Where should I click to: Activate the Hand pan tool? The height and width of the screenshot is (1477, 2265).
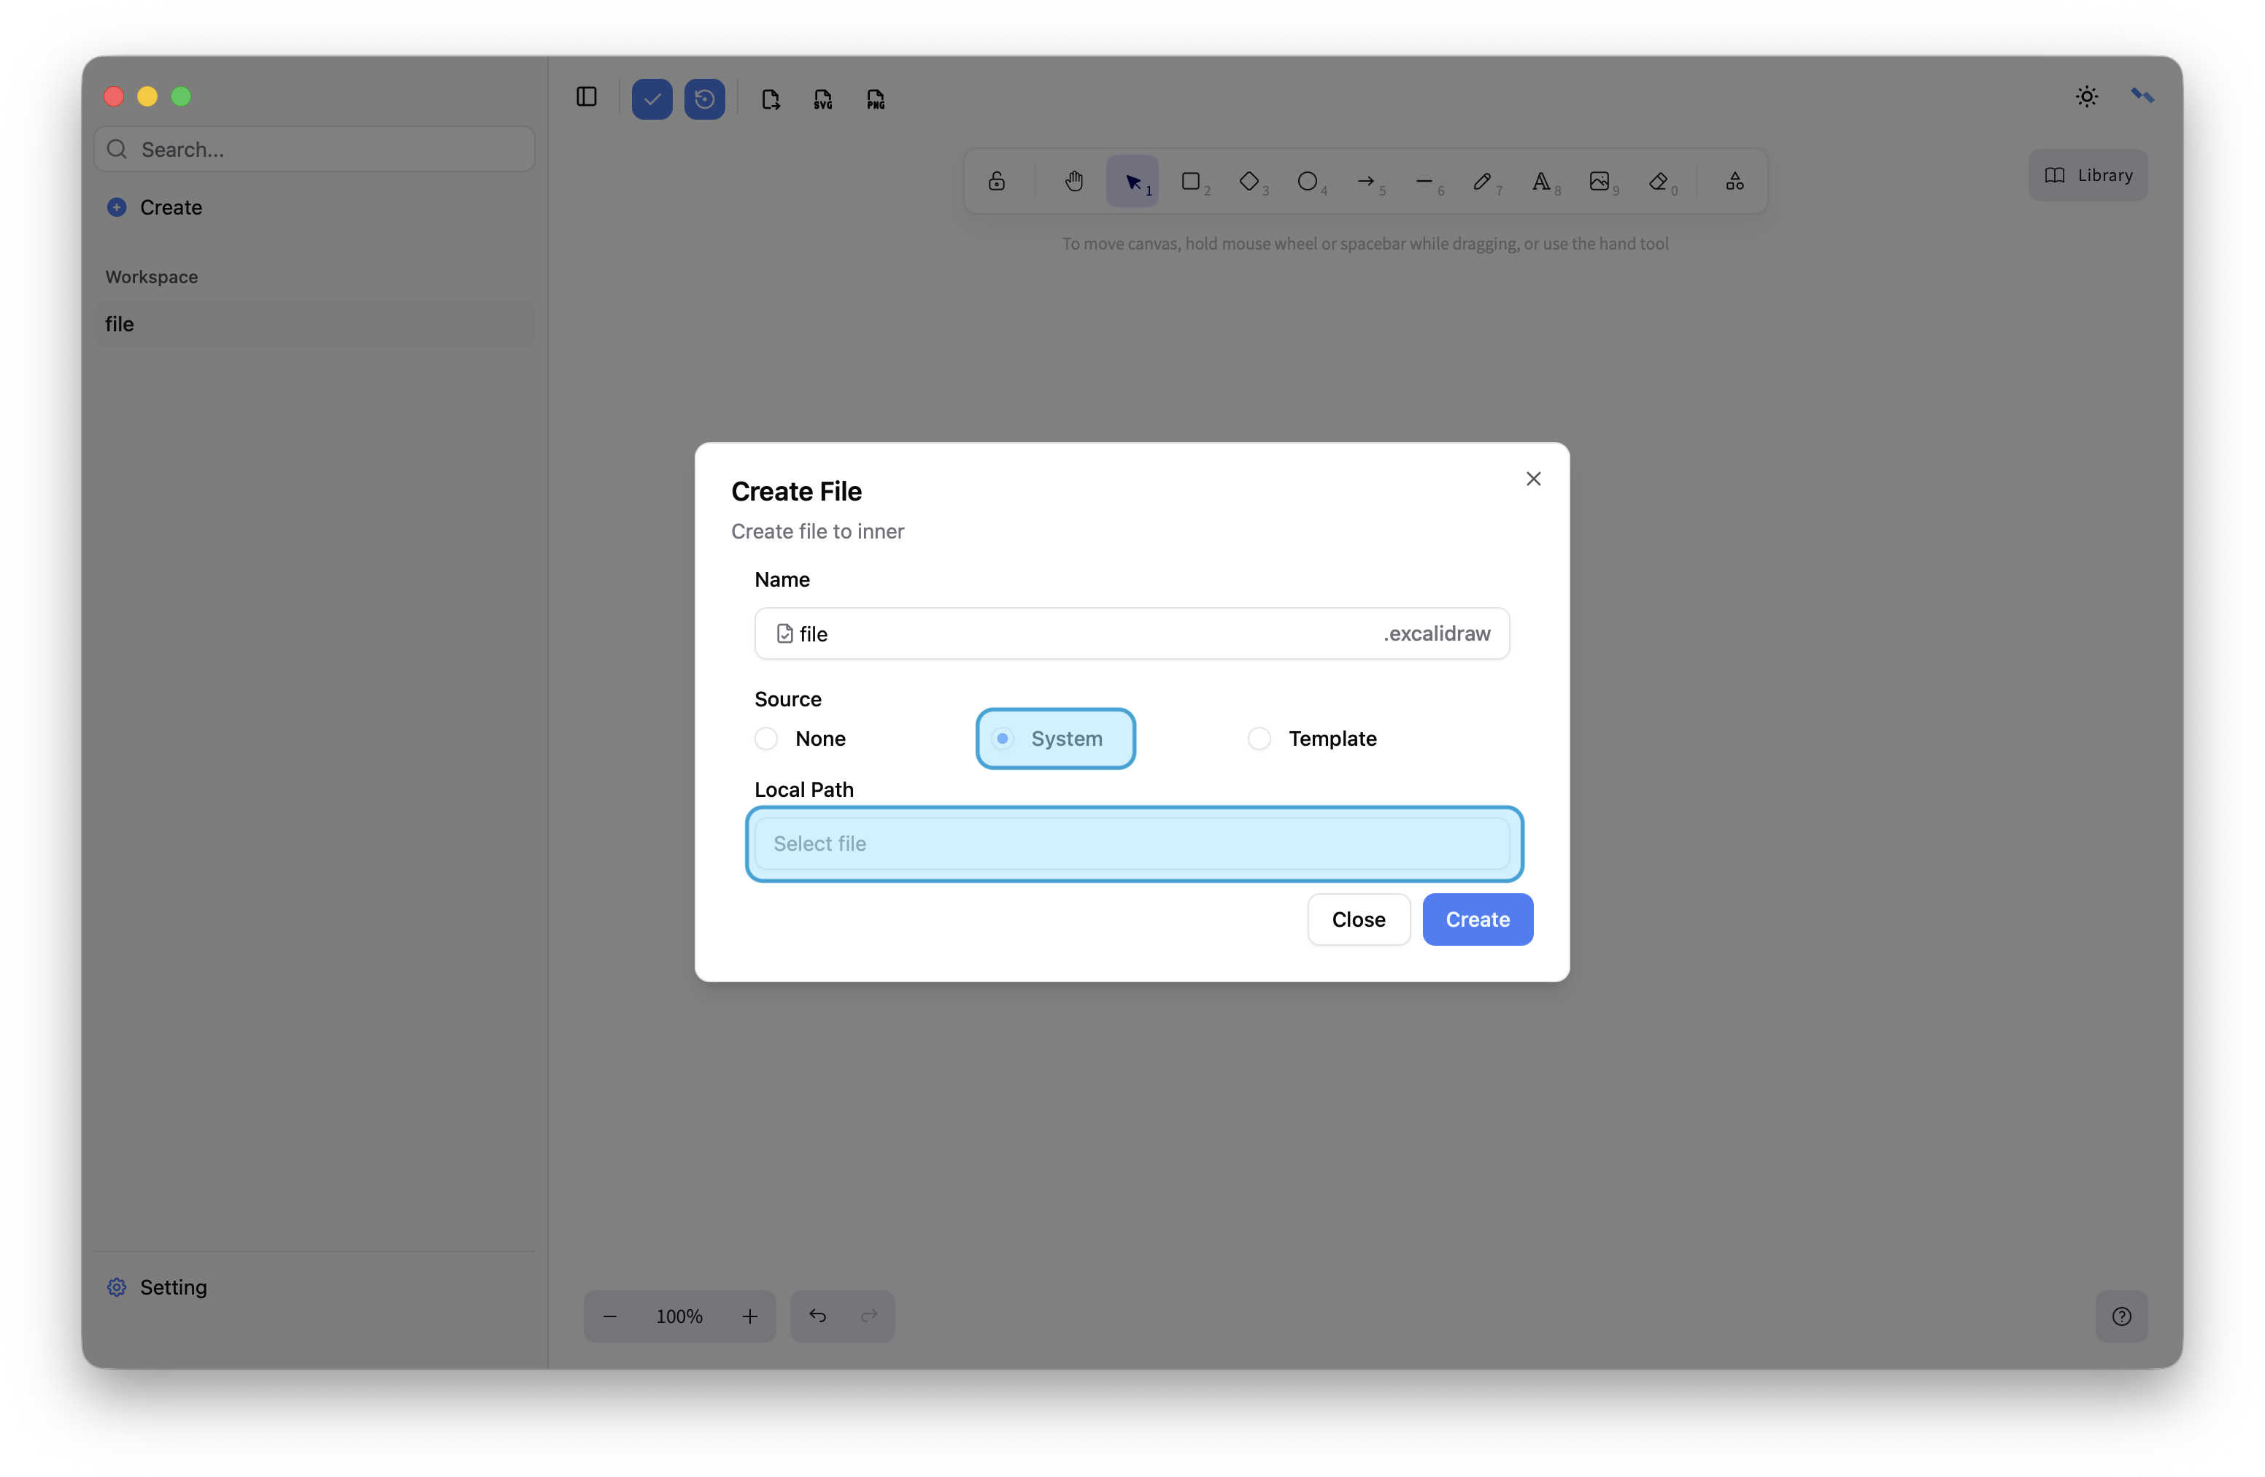pos(1073,181)
